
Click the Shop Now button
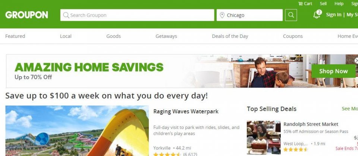333,71
